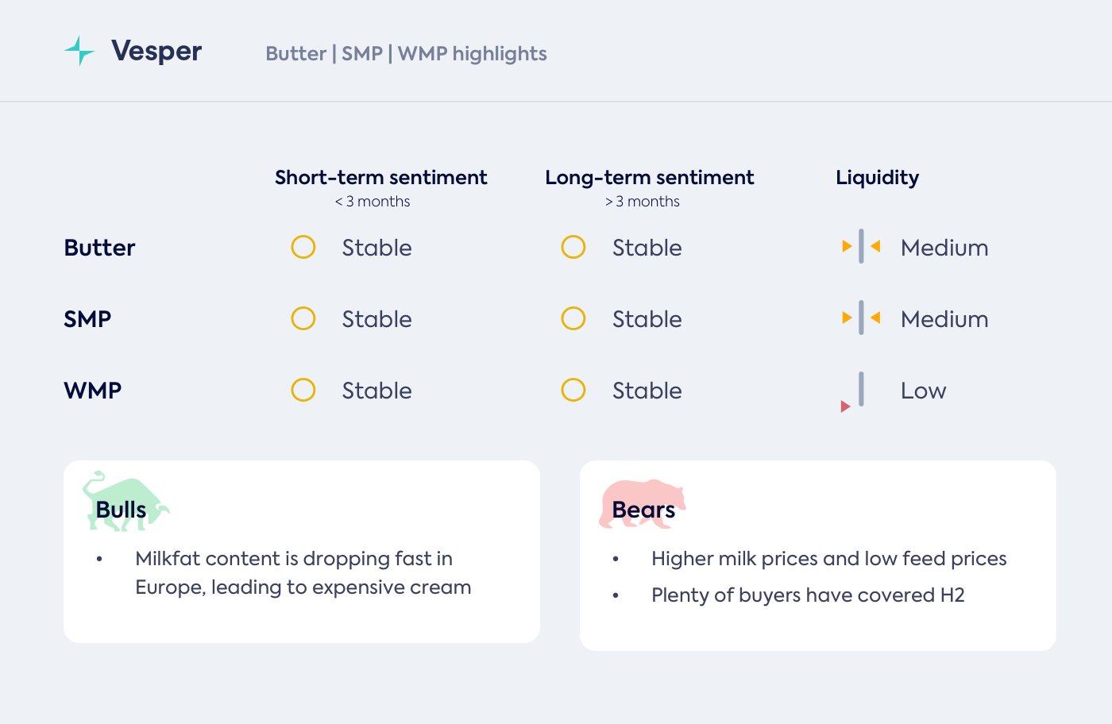Click SMP's medium liquidity indicator icon

861,318
